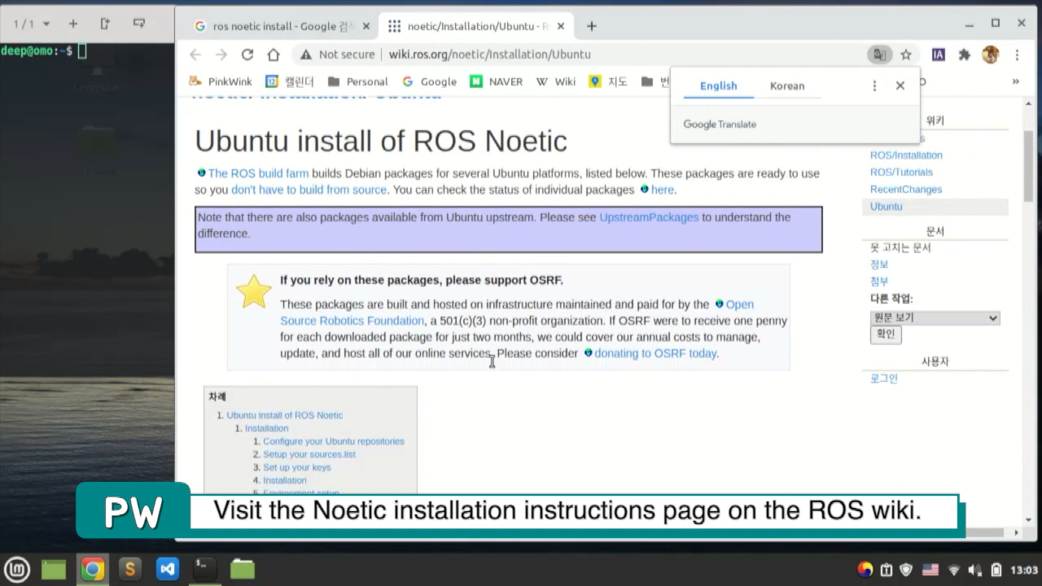
Task: Open the PinkWink bookmark
Action: pos(221,81)
